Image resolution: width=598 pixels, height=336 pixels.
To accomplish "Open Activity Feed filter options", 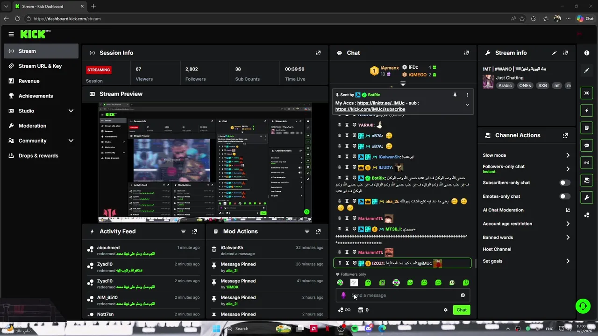I will pos(183,231).
